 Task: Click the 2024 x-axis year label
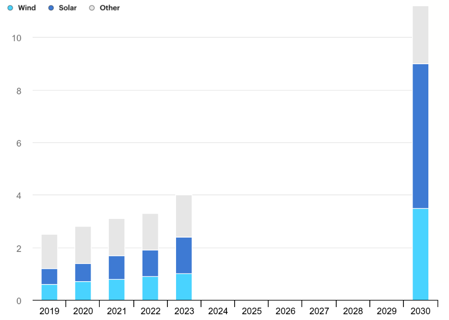218,311
